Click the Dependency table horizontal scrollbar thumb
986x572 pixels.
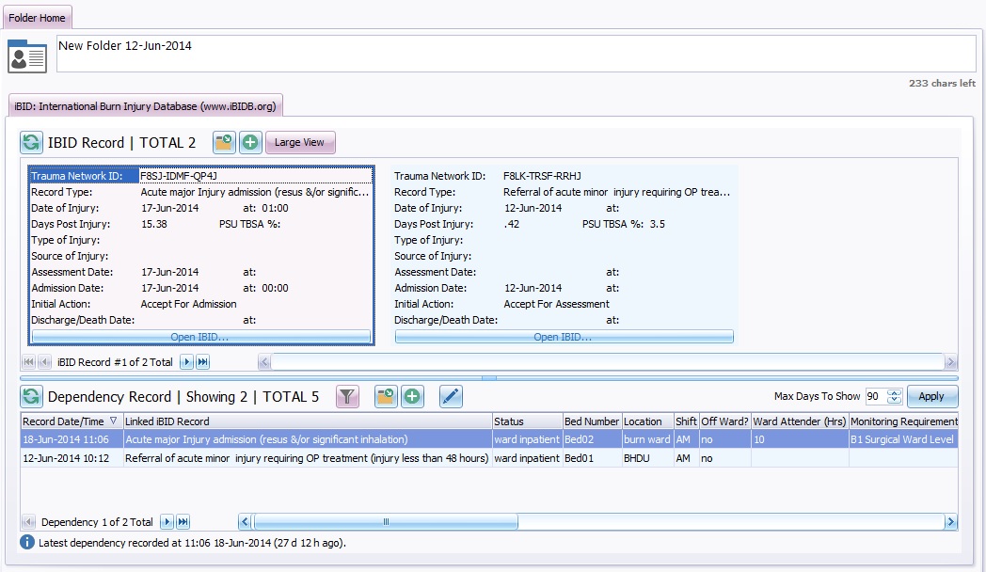click(385, 522)
